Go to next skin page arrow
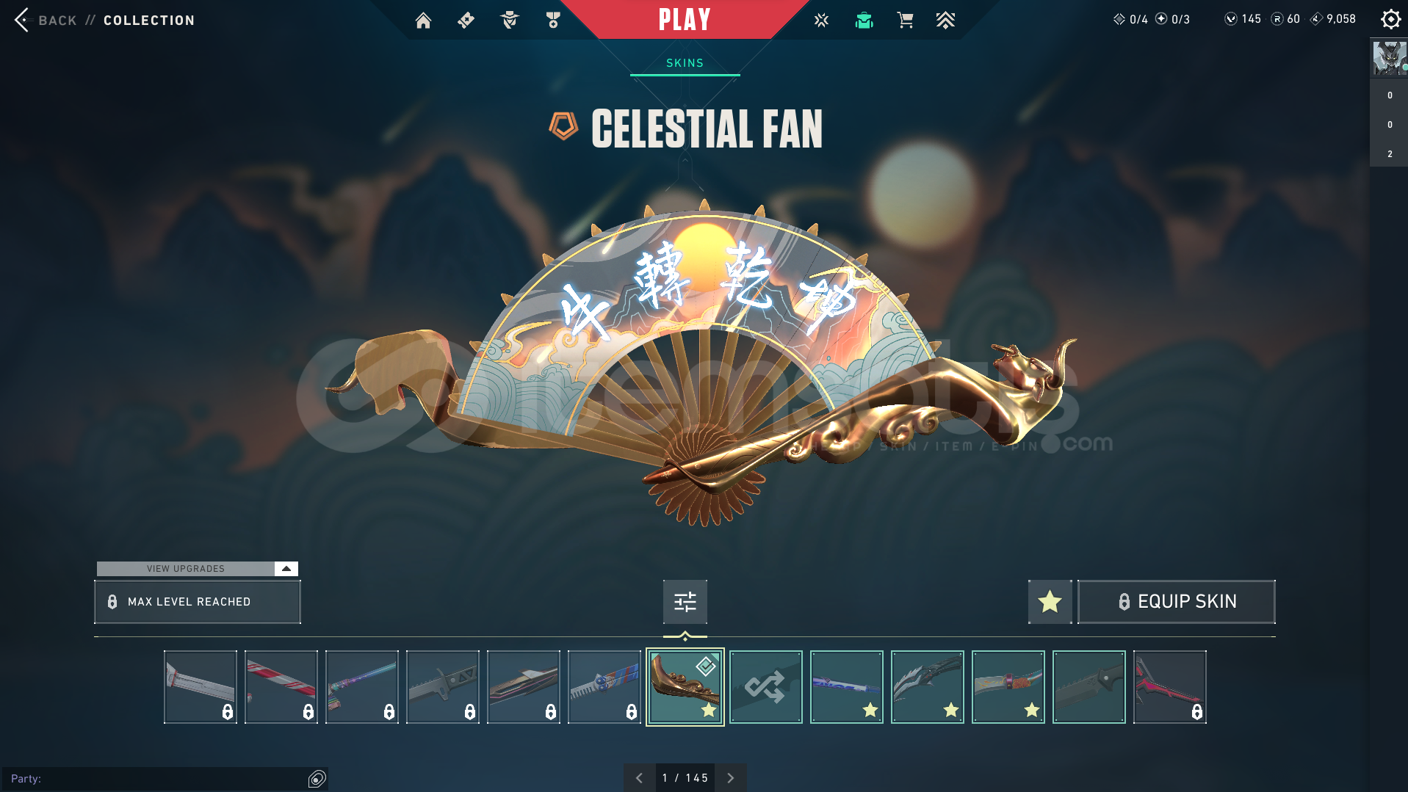The image size is (1408, 792). [x=730, y=778]
